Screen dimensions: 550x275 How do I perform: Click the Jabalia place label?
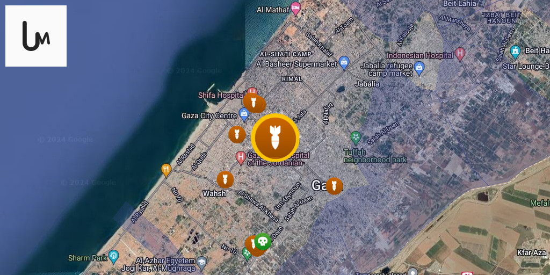point(367,84)
